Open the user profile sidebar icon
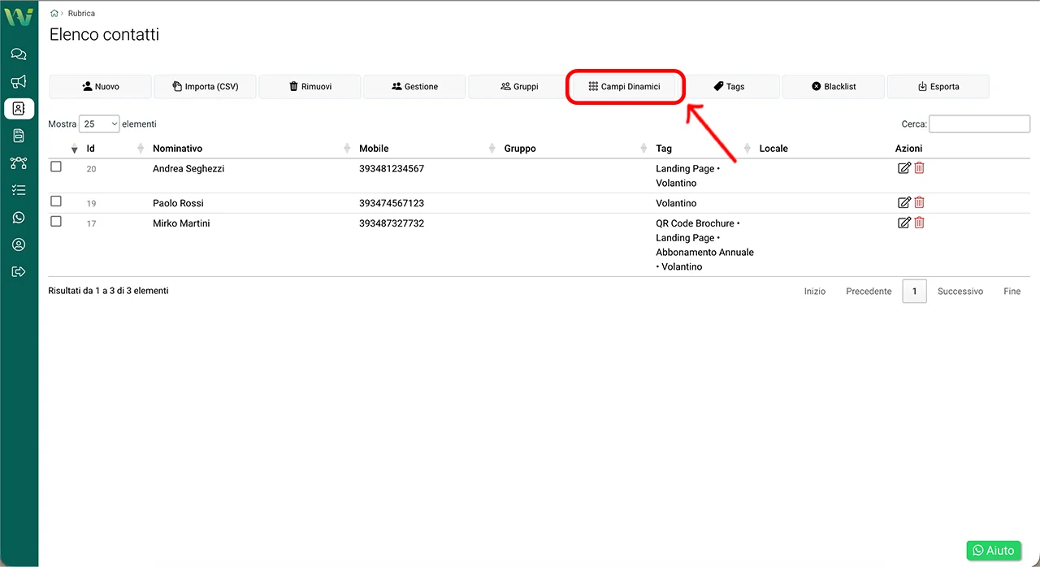The height and width of the screenshot is (567, 1040). point(19,245)
